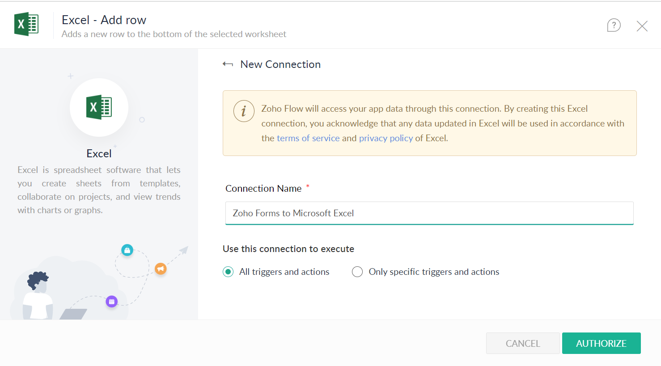661x366 pixels.
Task: Click the New Connection heading text
Action: click(280, 64)
